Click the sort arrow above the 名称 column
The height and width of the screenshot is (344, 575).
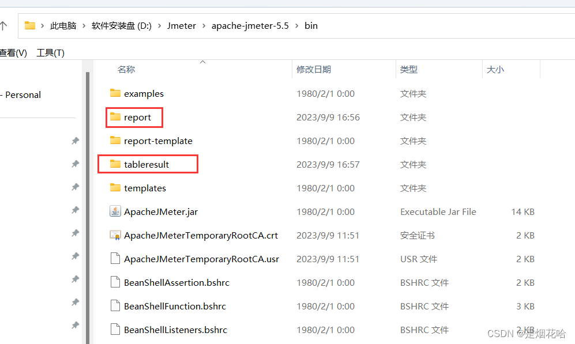click(x=202, y=62)
